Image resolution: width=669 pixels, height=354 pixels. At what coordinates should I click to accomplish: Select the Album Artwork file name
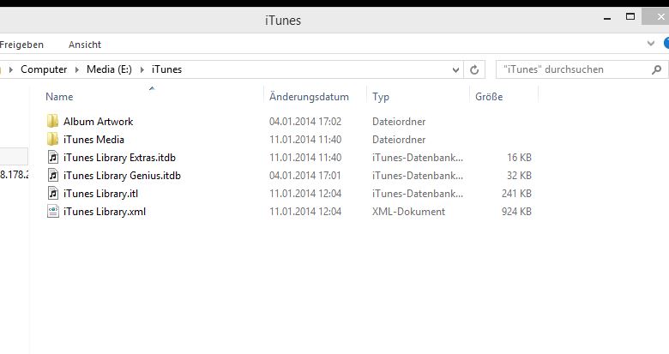point(98,122)
